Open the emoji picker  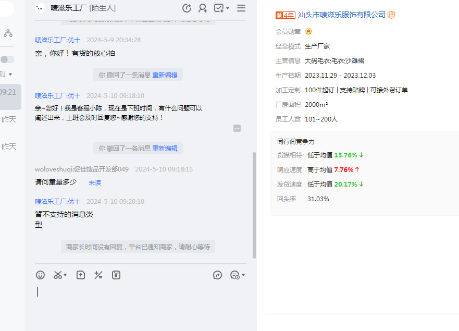(x=40, y=275)
